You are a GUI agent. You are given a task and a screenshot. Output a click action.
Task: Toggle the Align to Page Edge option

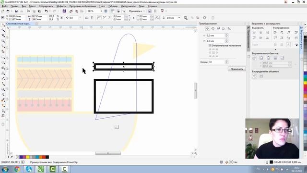tap(261, 58)
